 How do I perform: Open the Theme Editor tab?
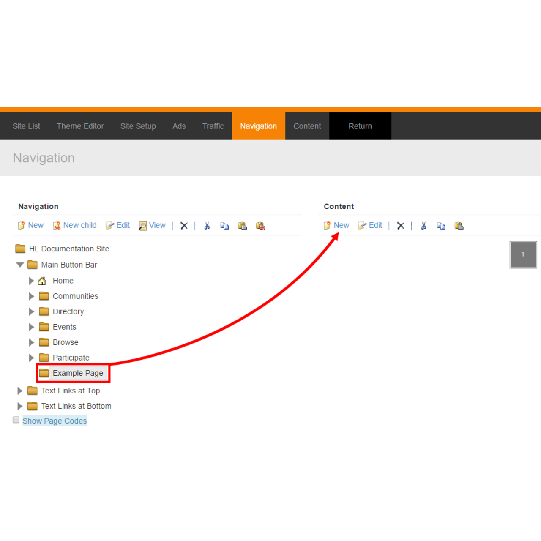(80, 126)
